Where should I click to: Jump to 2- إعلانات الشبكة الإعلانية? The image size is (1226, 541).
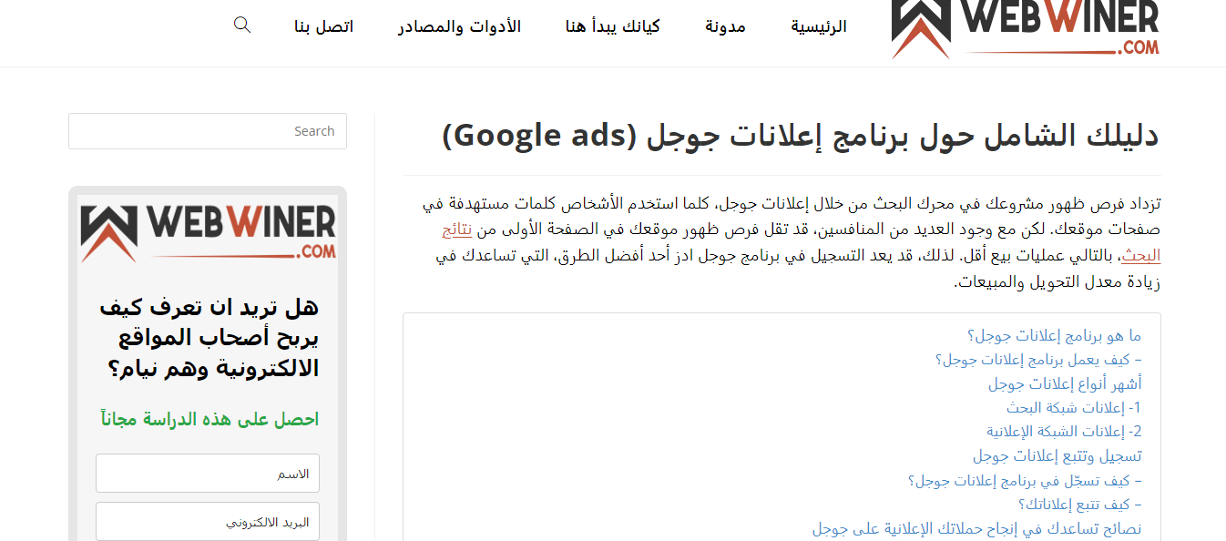point(1064,431)
